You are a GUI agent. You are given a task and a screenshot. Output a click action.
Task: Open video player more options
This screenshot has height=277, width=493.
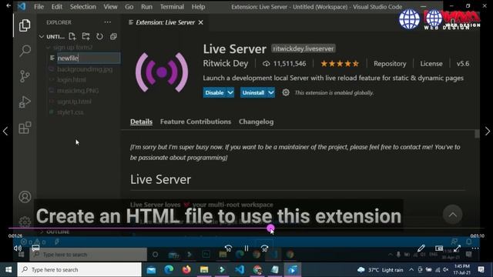[x=475, y=248]
